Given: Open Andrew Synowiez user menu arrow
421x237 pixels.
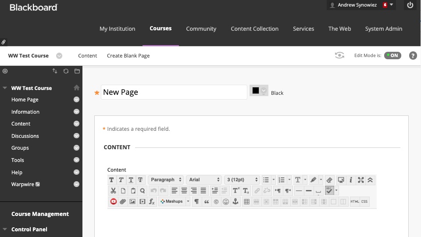Looking at the screenshot, I should pyautogui.click(x=392, y=4).
